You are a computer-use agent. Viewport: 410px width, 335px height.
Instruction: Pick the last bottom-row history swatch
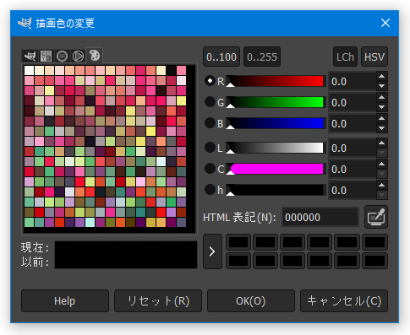click(x=374, y=261)
